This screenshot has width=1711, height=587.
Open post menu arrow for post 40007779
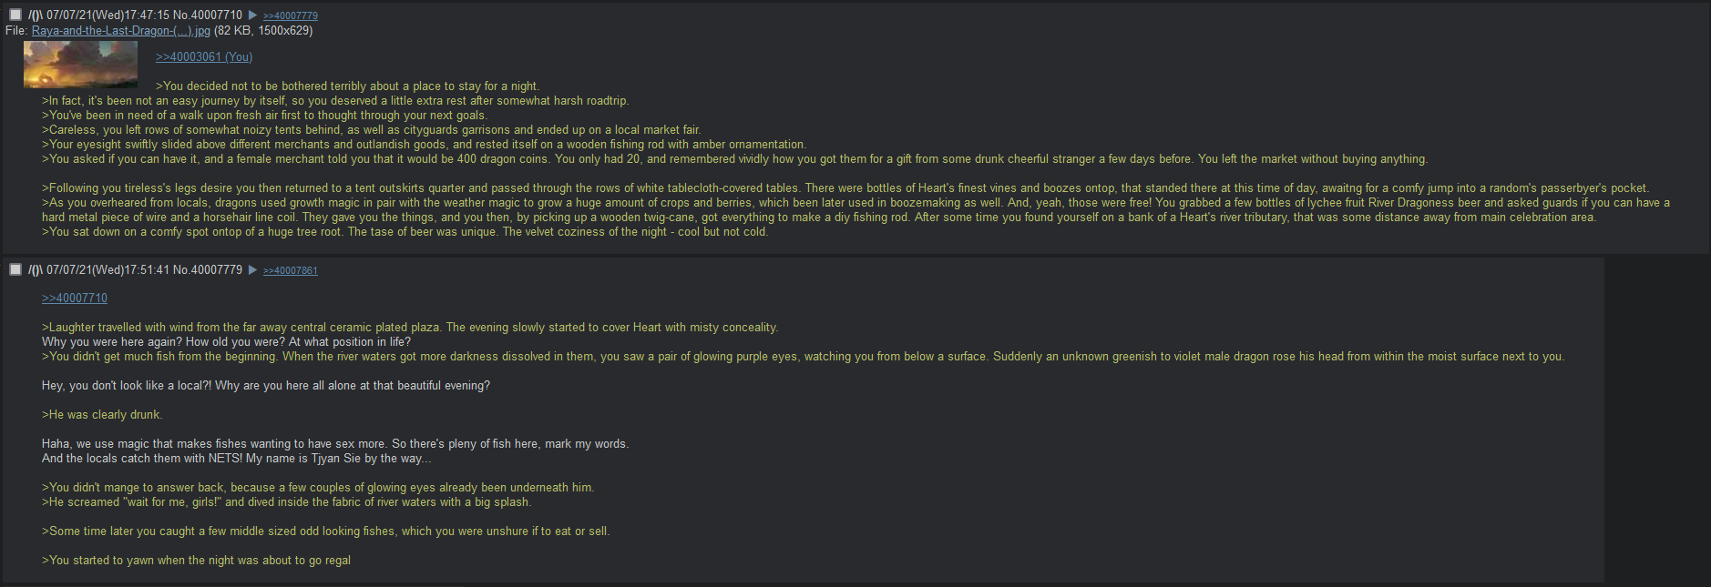[x=253, y=269]
